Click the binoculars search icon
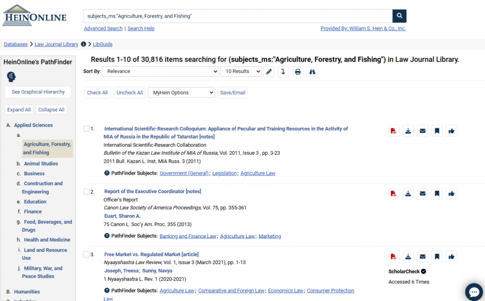The width and height of the screenshot is (485, 301). (312, 72)
